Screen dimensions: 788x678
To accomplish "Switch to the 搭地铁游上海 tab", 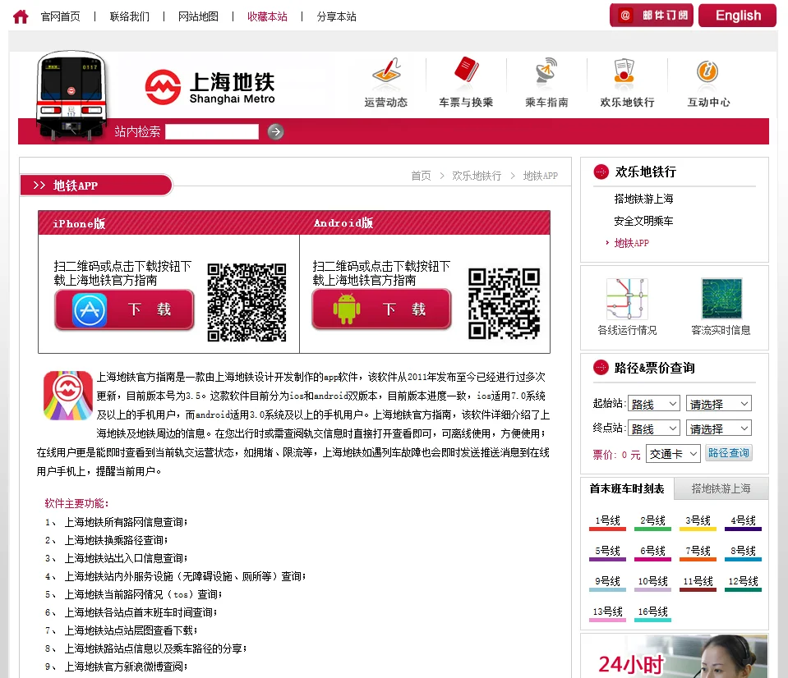I will pyautogui.click(x=721, y=488).
